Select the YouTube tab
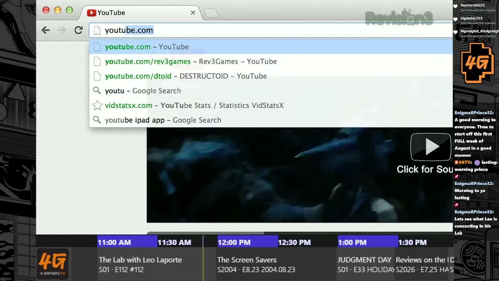 pos(141,12)
